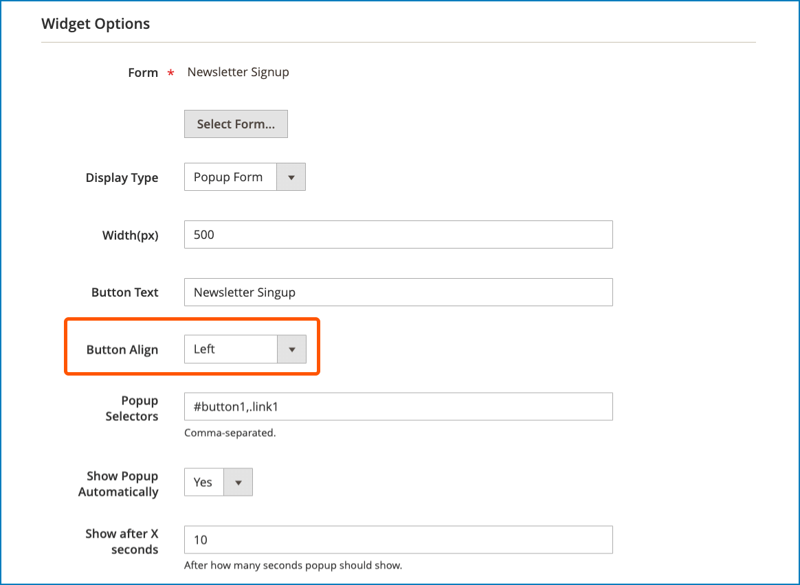Click the Yes value for Show Popup Automatically
Viewport: 800px width, 585px height.
coord(203,482)
